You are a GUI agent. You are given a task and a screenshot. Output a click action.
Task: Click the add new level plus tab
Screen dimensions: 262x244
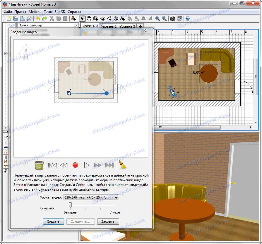coord(140,26)
